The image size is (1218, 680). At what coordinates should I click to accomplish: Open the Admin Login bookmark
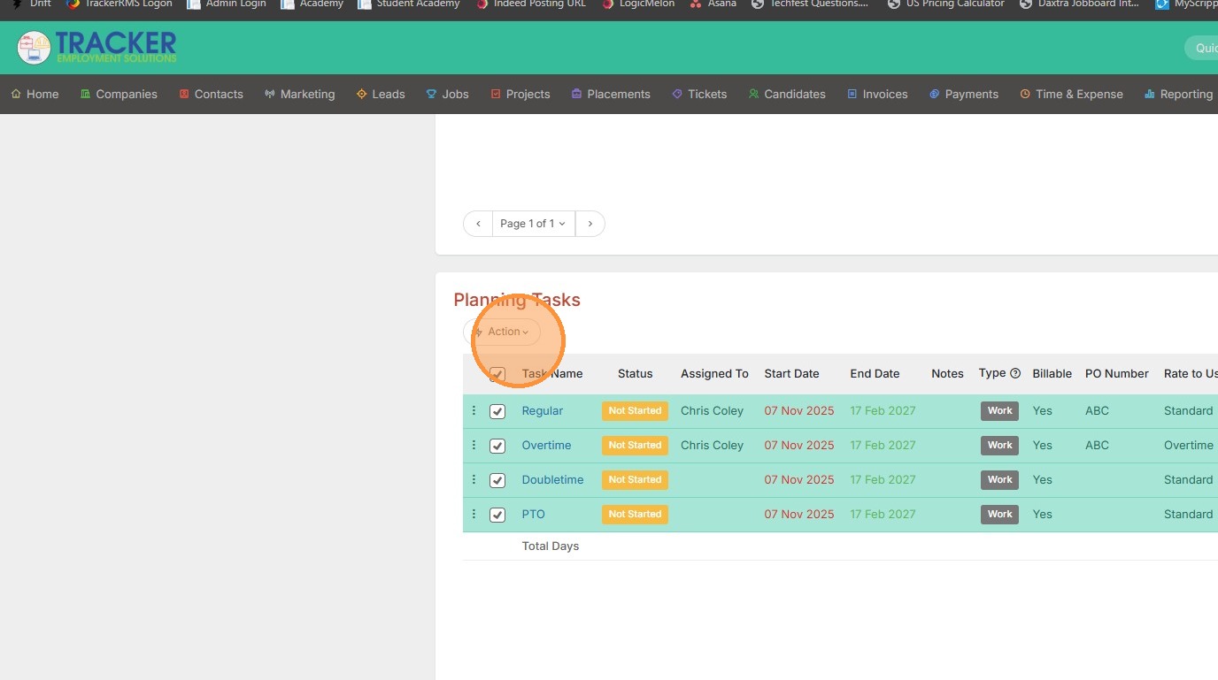(226, 4)
